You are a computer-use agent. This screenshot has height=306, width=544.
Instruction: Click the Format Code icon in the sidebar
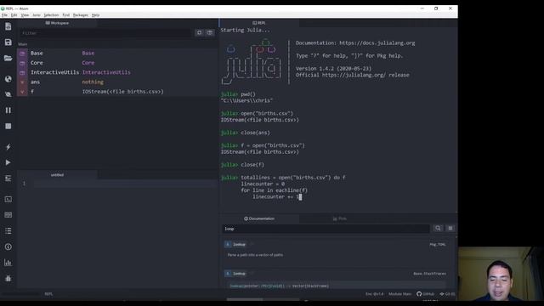point(8,178)
